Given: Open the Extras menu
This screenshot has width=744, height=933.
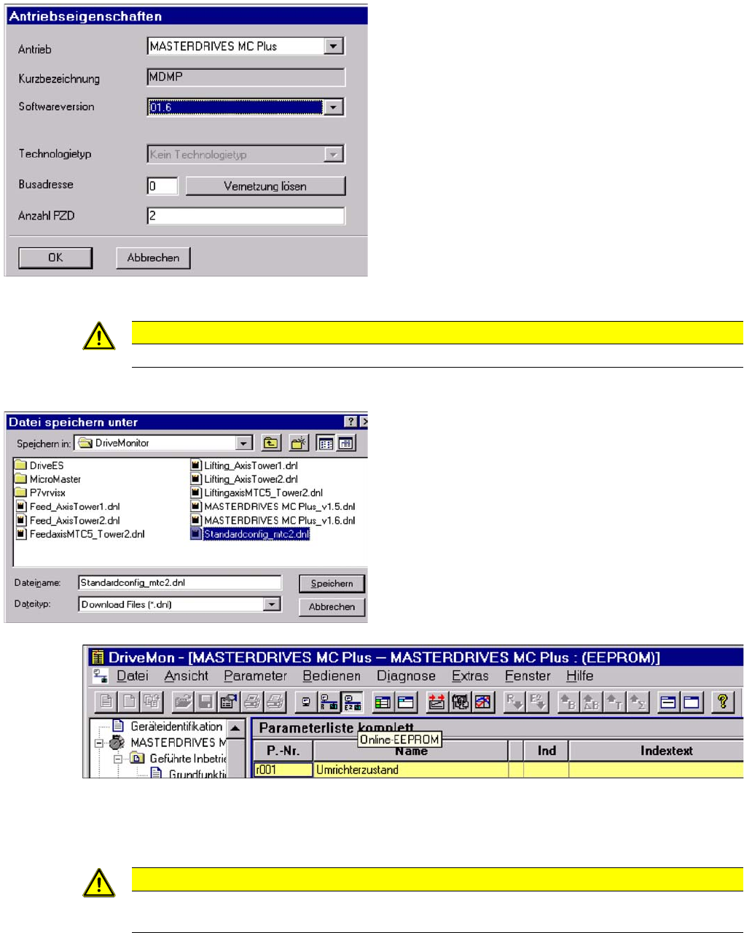Looking at the screenshot, I should [470, 676].
